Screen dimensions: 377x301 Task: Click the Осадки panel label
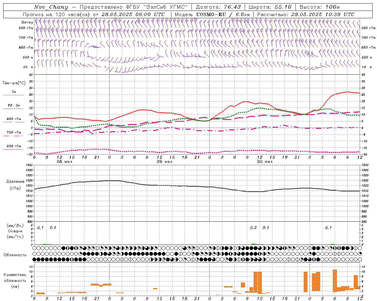coord(15,231)
